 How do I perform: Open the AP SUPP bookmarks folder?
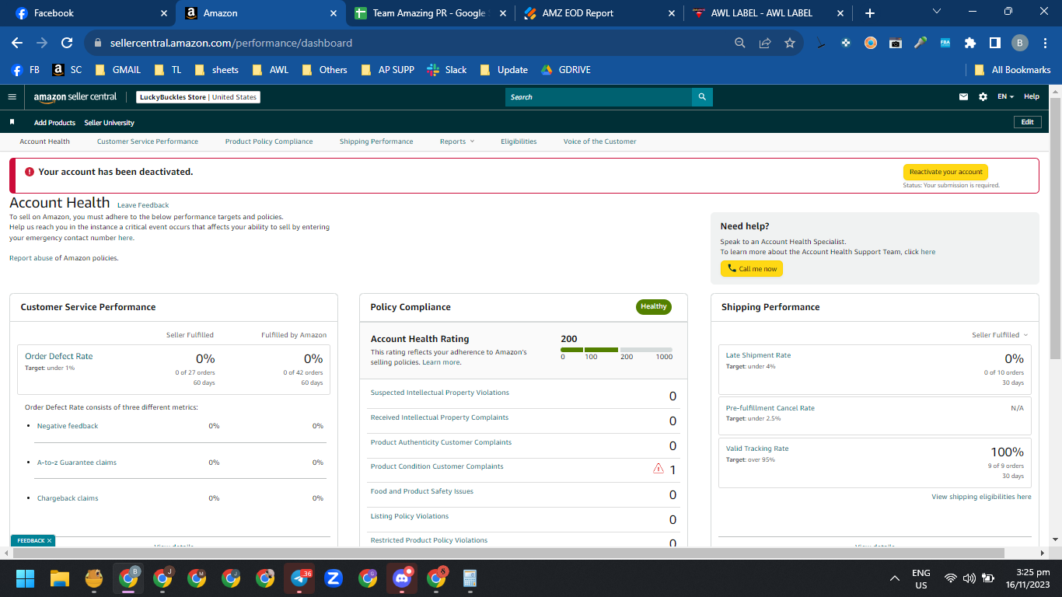tap(388, 69)
